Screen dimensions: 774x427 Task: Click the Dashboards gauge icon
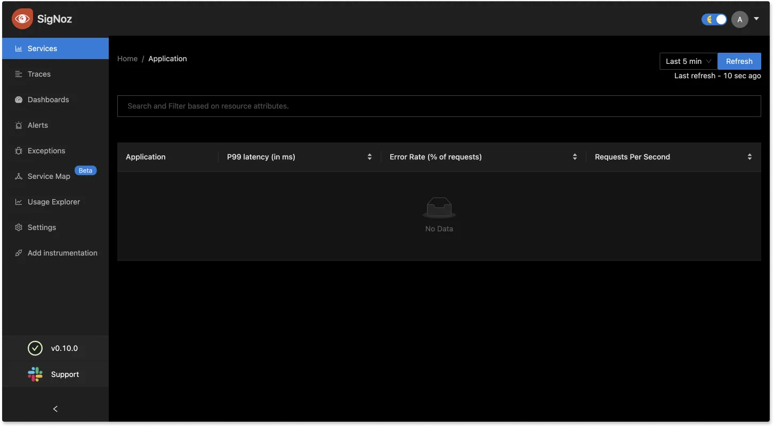19,100
